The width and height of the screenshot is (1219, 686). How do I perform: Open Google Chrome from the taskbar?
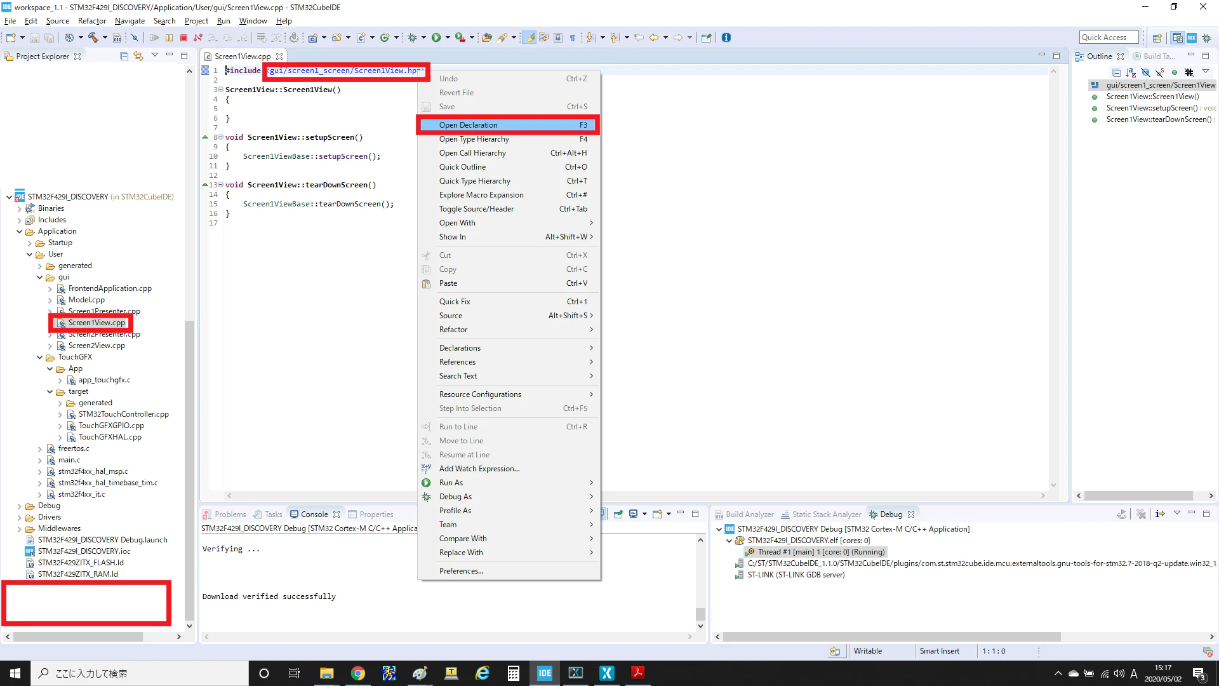pyautogui.click(x=358, y=673)
